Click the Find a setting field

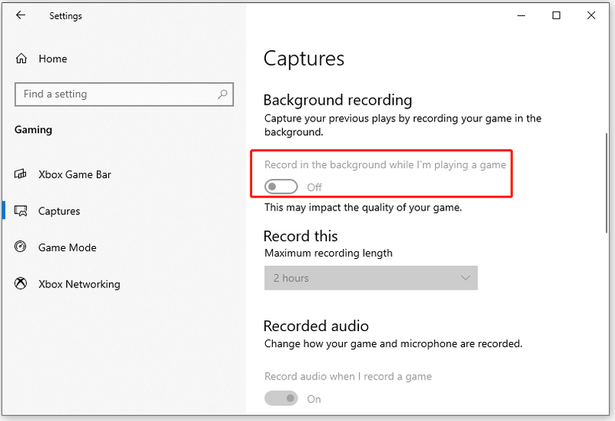[124, 94]
